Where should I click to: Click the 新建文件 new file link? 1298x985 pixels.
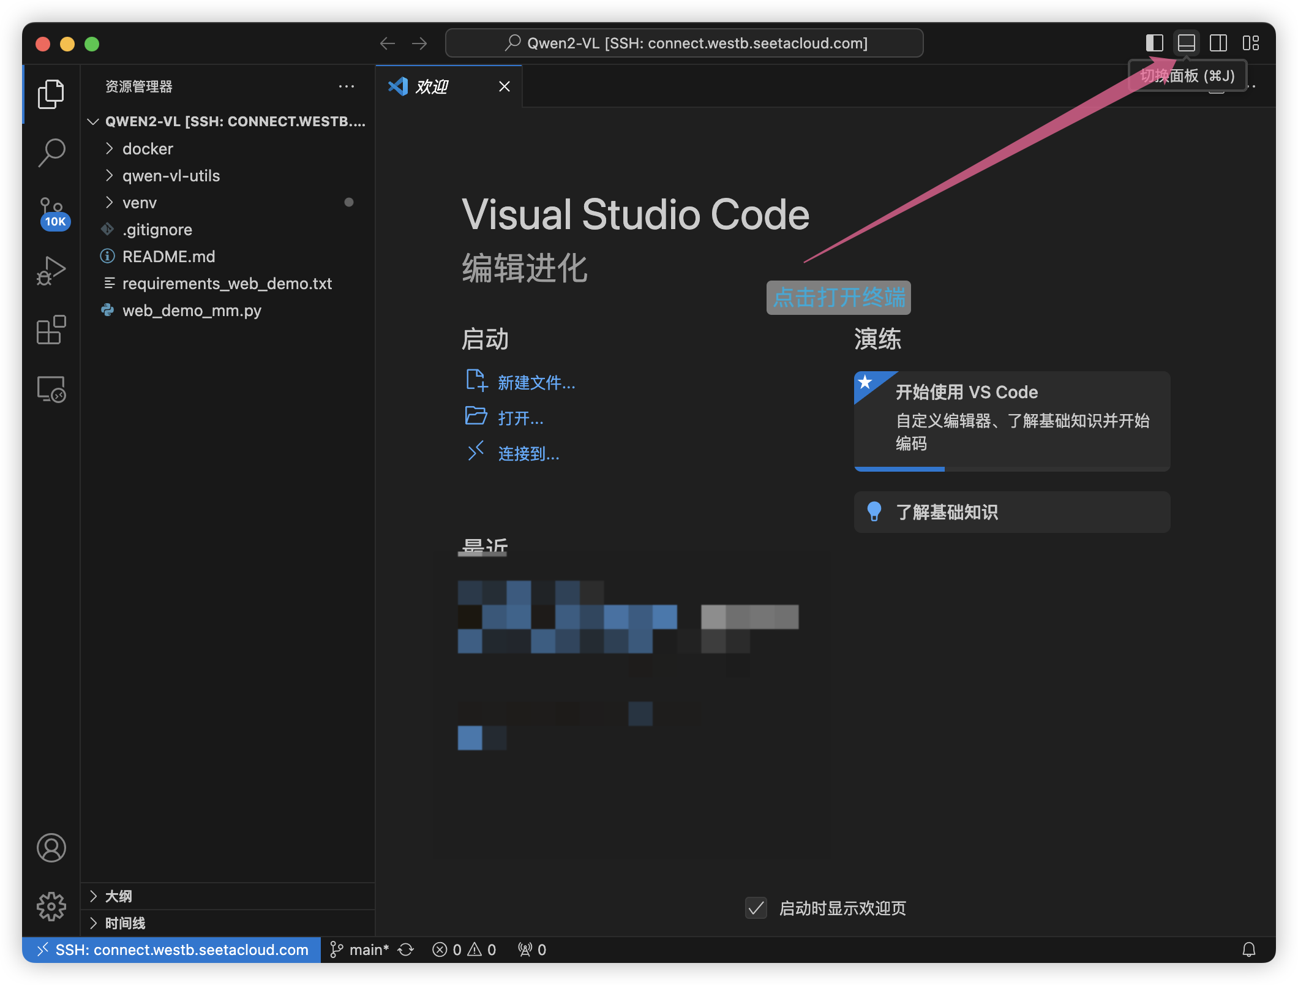point(536,383)
